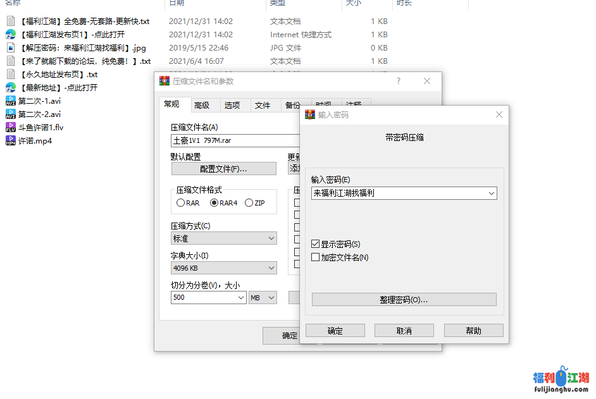Select the 第二次-2.avi file icon
The height and width of the screenshot is (399, 596).
coord(11,114)
